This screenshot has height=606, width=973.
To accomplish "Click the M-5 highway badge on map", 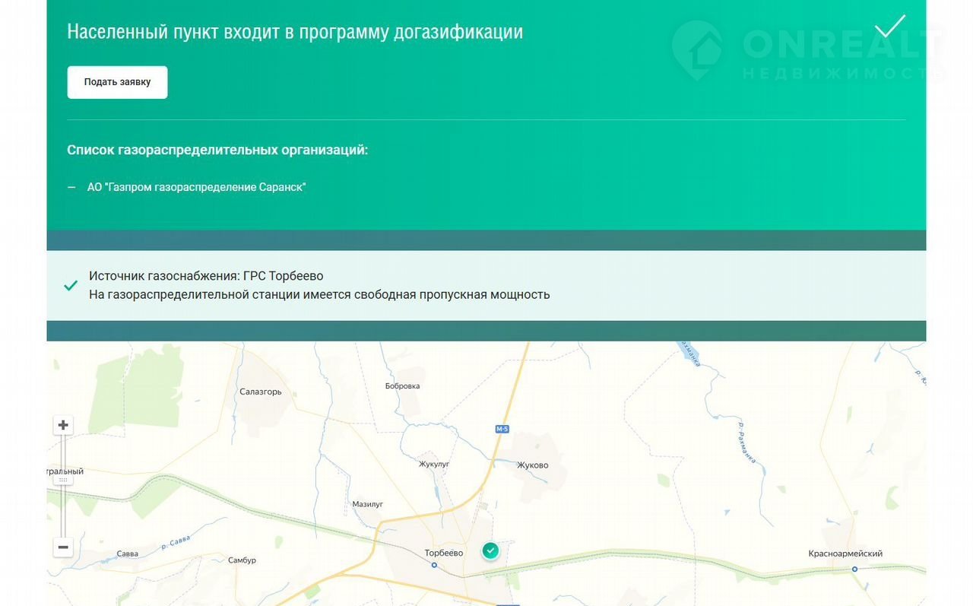I will pyautogui.click(x=502, y=430).
